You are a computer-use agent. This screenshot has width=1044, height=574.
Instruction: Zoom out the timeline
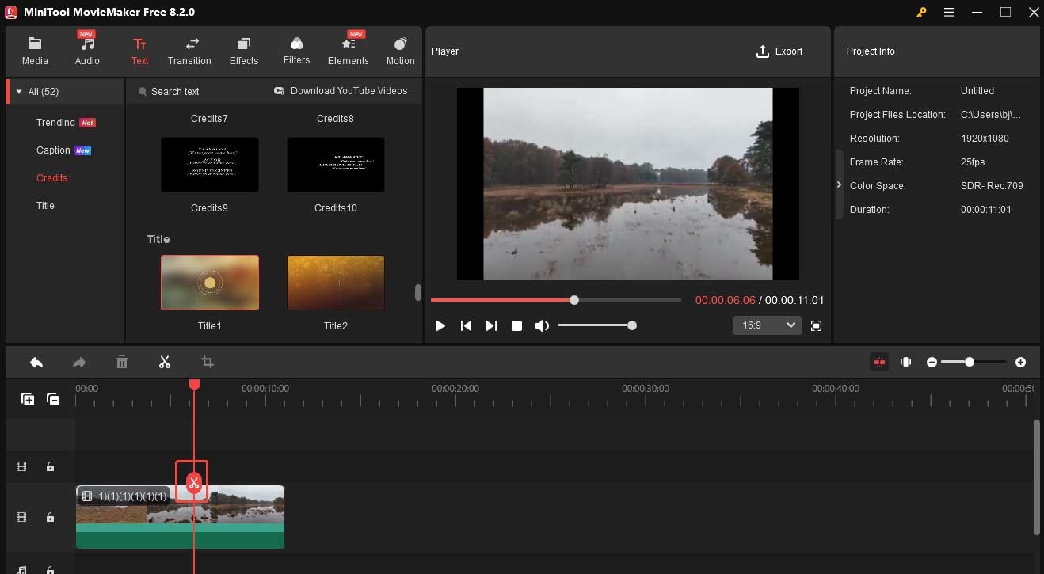932,362
